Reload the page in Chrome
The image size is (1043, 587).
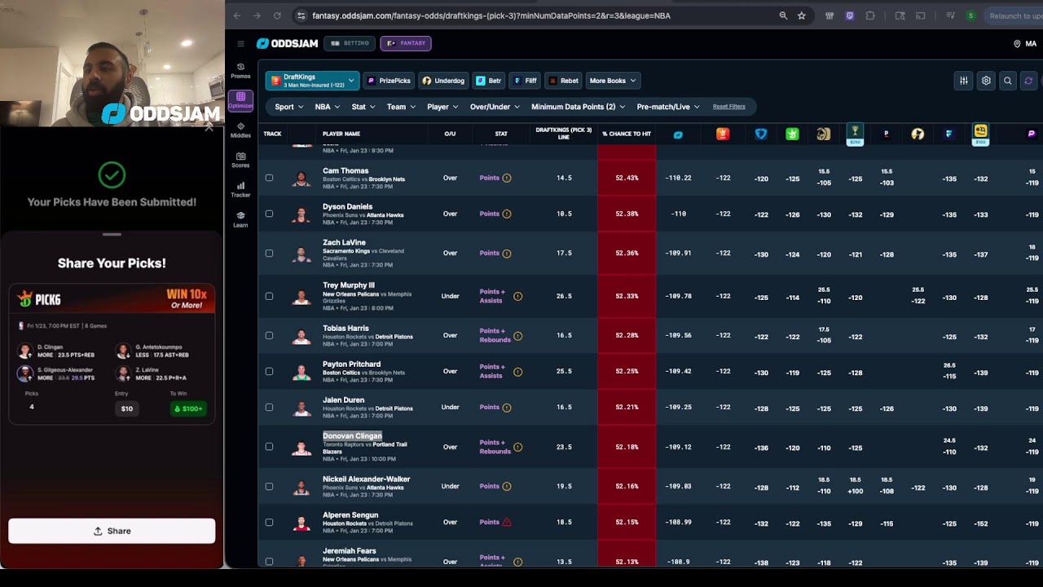click(277, 15)
